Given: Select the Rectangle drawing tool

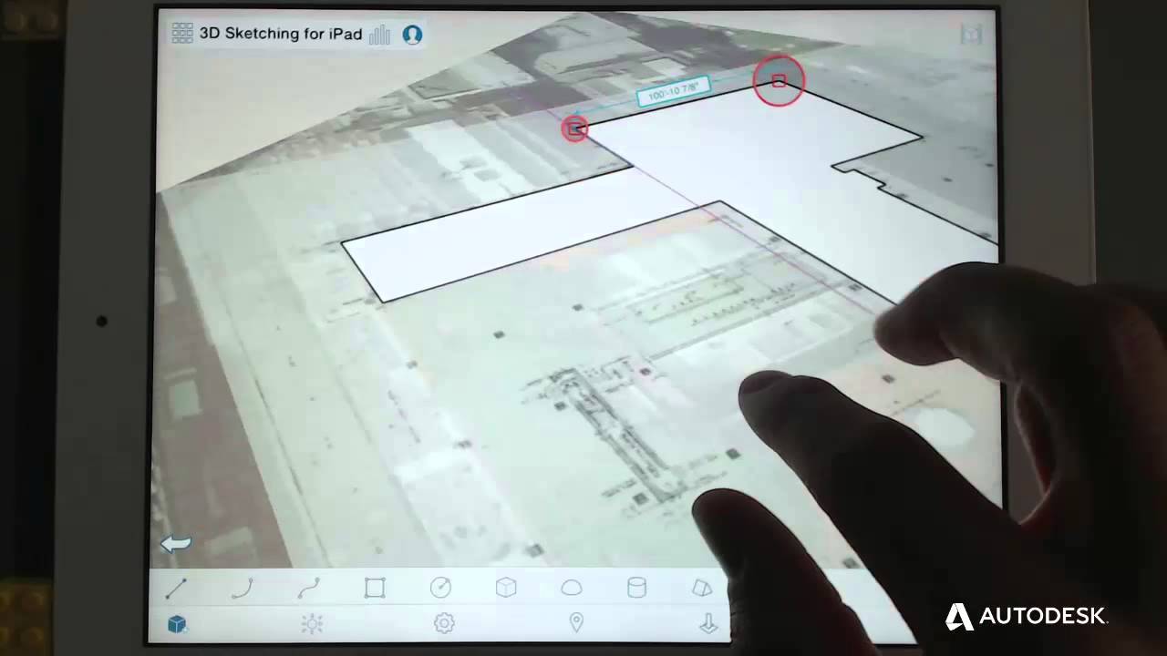Looking at the screenshot, I should pyautogui.click(x=375, y=589).
